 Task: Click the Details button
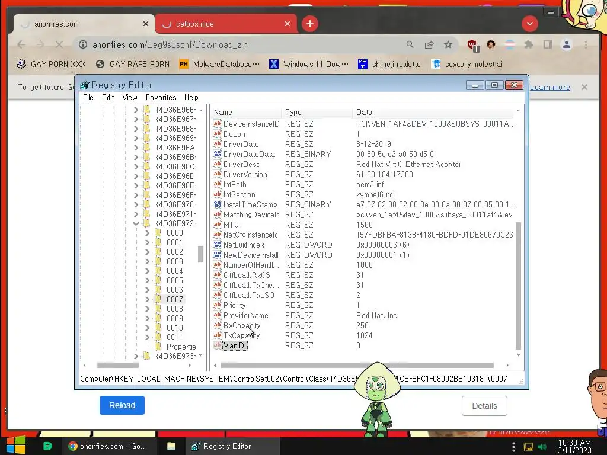tap(484, 406)
